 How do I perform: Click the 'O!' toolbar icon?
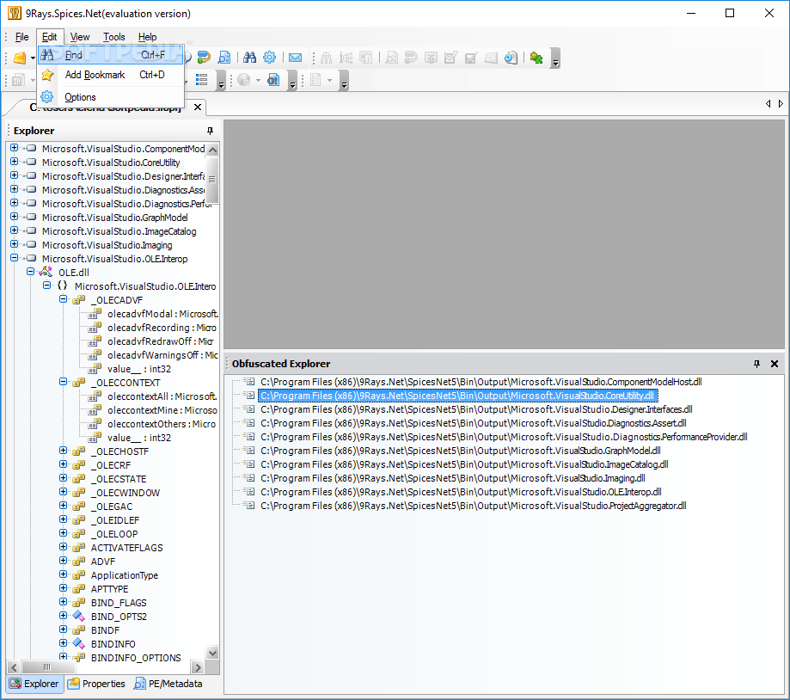273,80
